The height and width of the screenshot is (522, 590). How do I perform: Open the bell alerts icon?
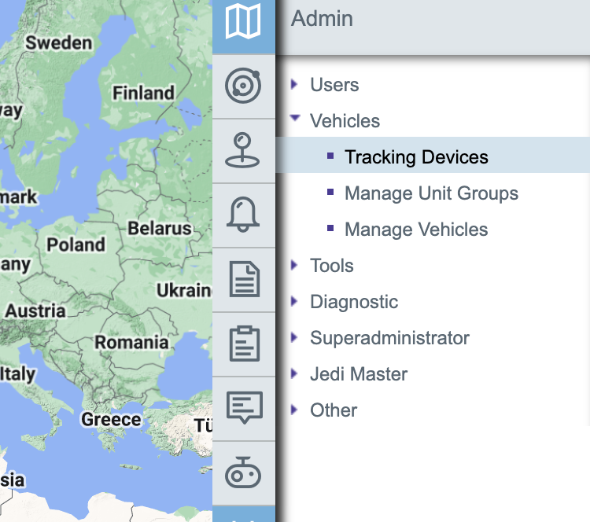(243, 215)
